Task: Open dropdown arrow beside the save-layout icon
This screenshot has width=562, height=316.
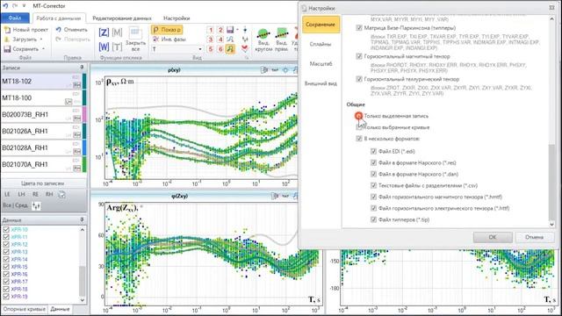Action: click(x=237, y=30)
